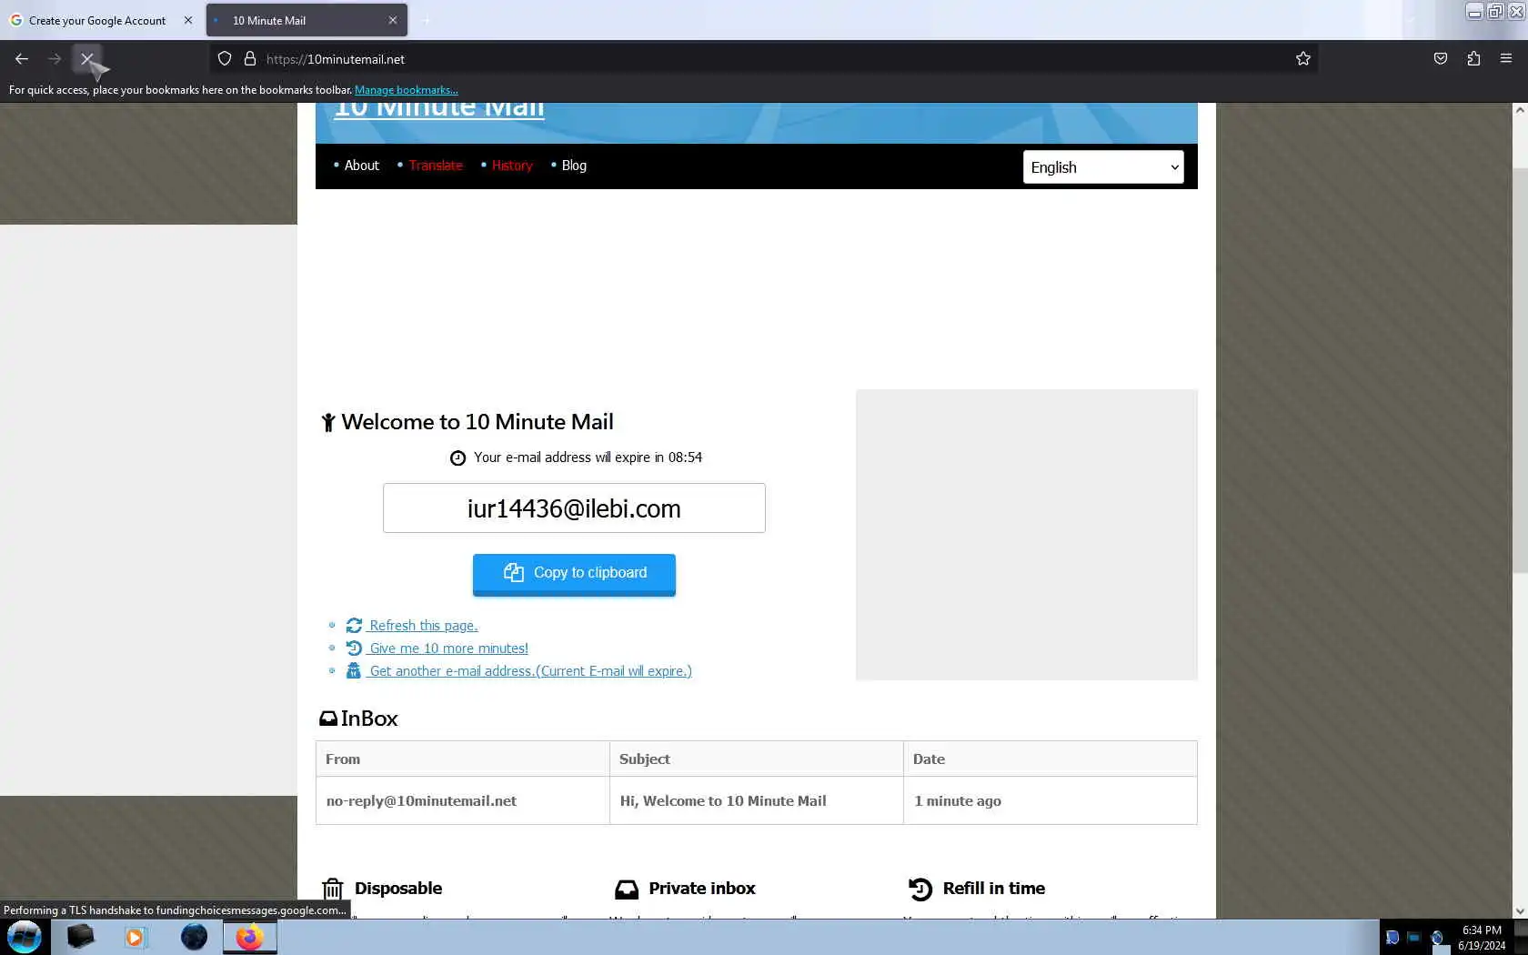
Task: Click the temporary email address field
Action: click(x=574, y=508)
